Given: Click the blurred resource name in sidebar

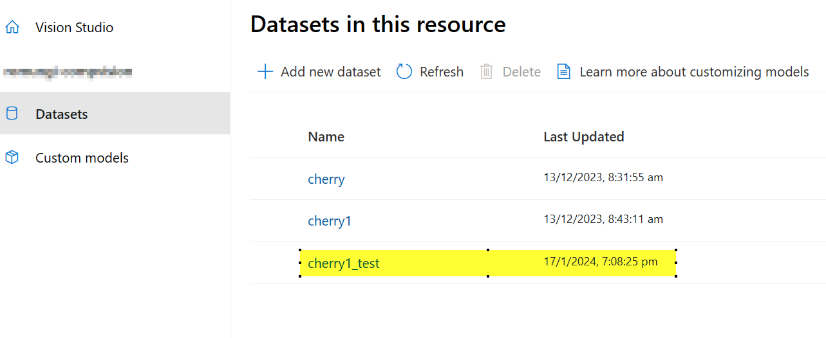Looking at the screenshot, I should tap(68, 72).
